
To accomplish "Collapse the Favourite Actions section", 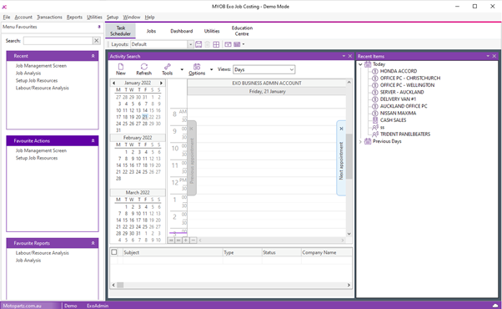I will pyautogui.click(x=93, y=140).
